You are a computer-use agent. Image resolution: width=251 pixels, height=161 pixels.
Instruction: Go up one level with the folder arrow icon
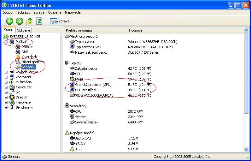point(29,21)
